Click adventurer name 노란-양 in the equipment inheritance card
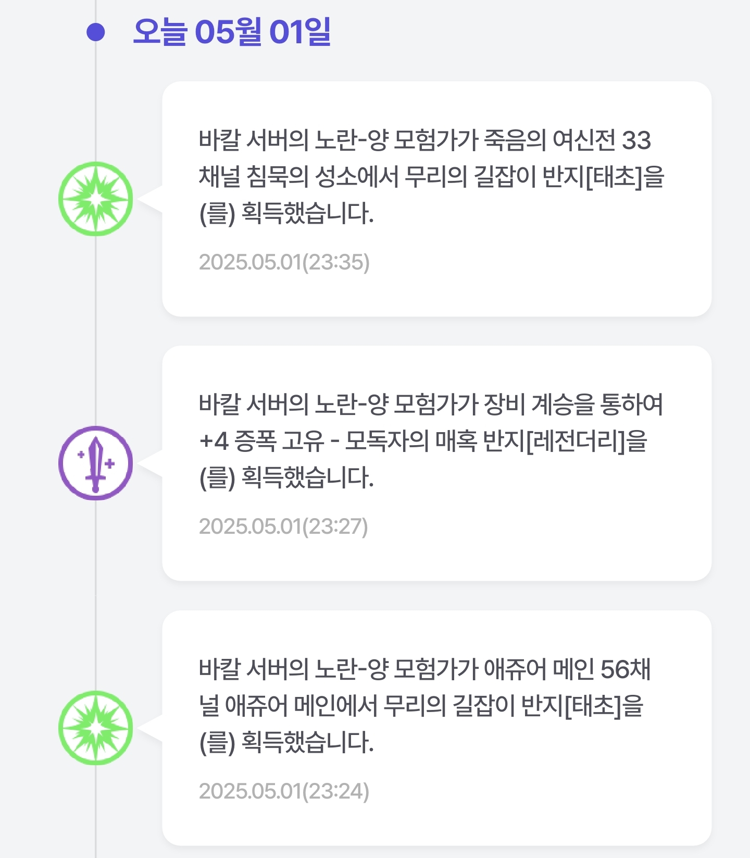 (352, 405)
